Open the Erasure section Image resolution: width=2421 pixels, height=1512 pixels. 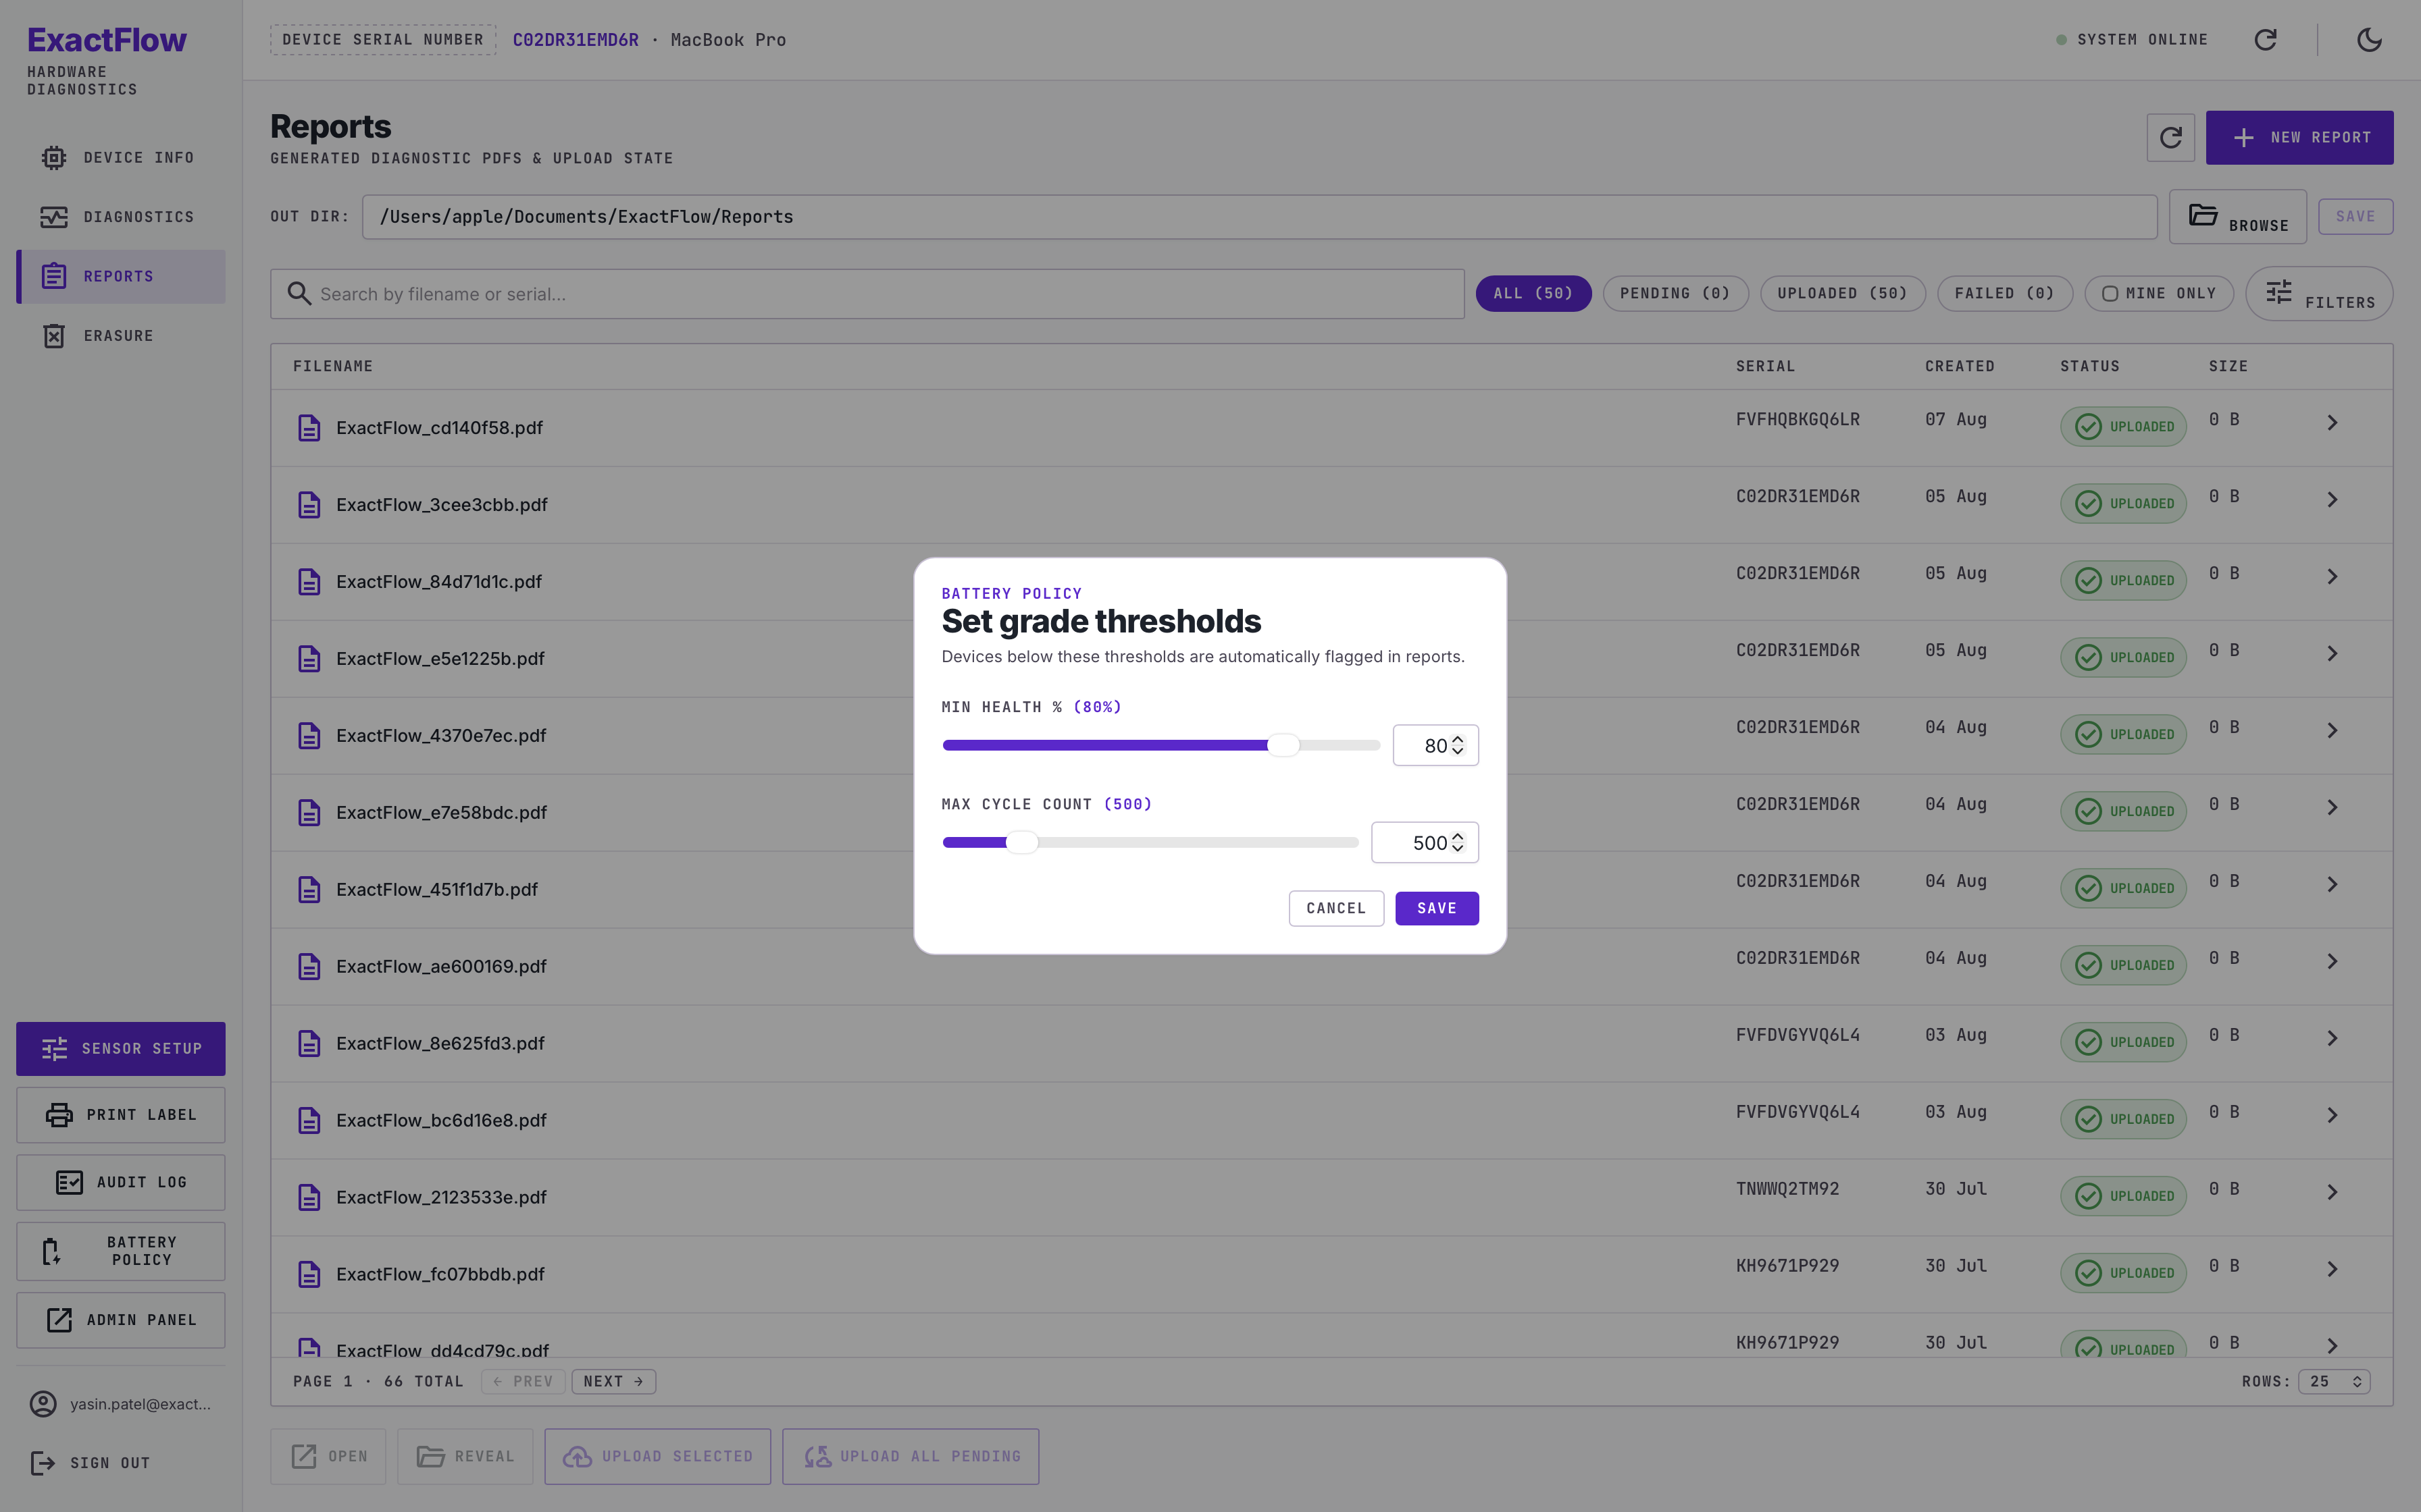[x=120, y=336]
